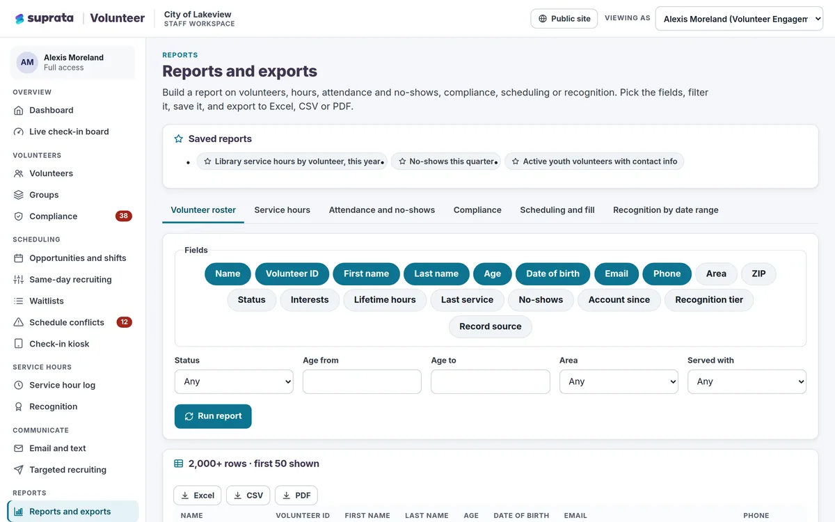Enable the Area field chip
The height and width of the screenshot is (522, 835).
point(716,274)
